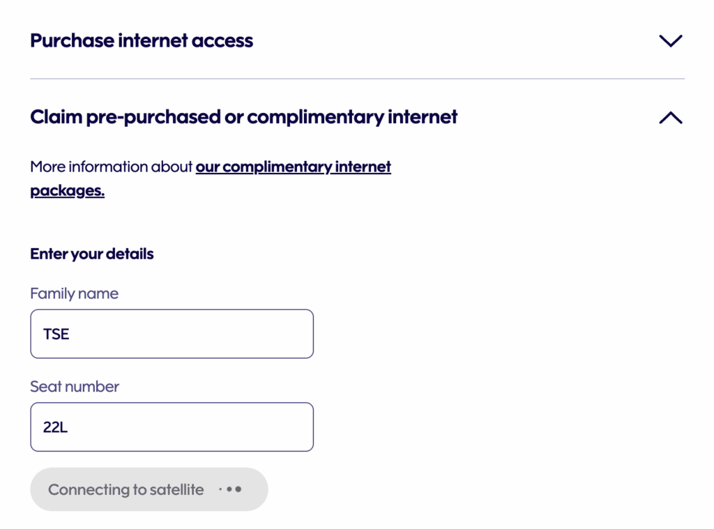Click the "Connecting to satellite" label text
This screenshot has height=529, width=714.
pyautogui.click(x=126, y=490)
